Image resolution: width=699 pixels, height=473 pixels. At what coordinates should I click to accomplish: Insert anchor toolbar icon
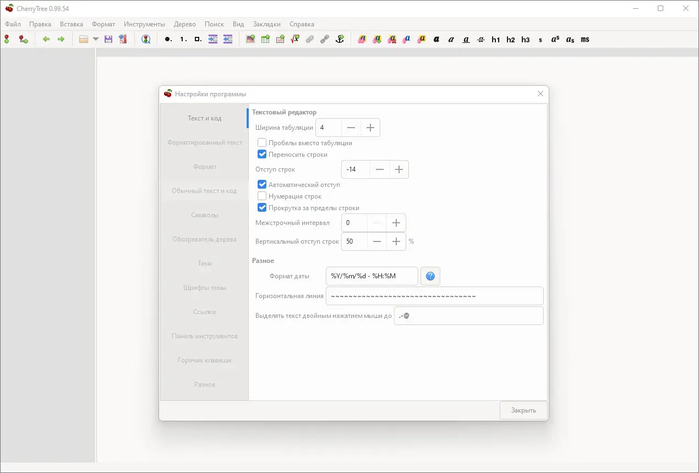pos(340,39)
